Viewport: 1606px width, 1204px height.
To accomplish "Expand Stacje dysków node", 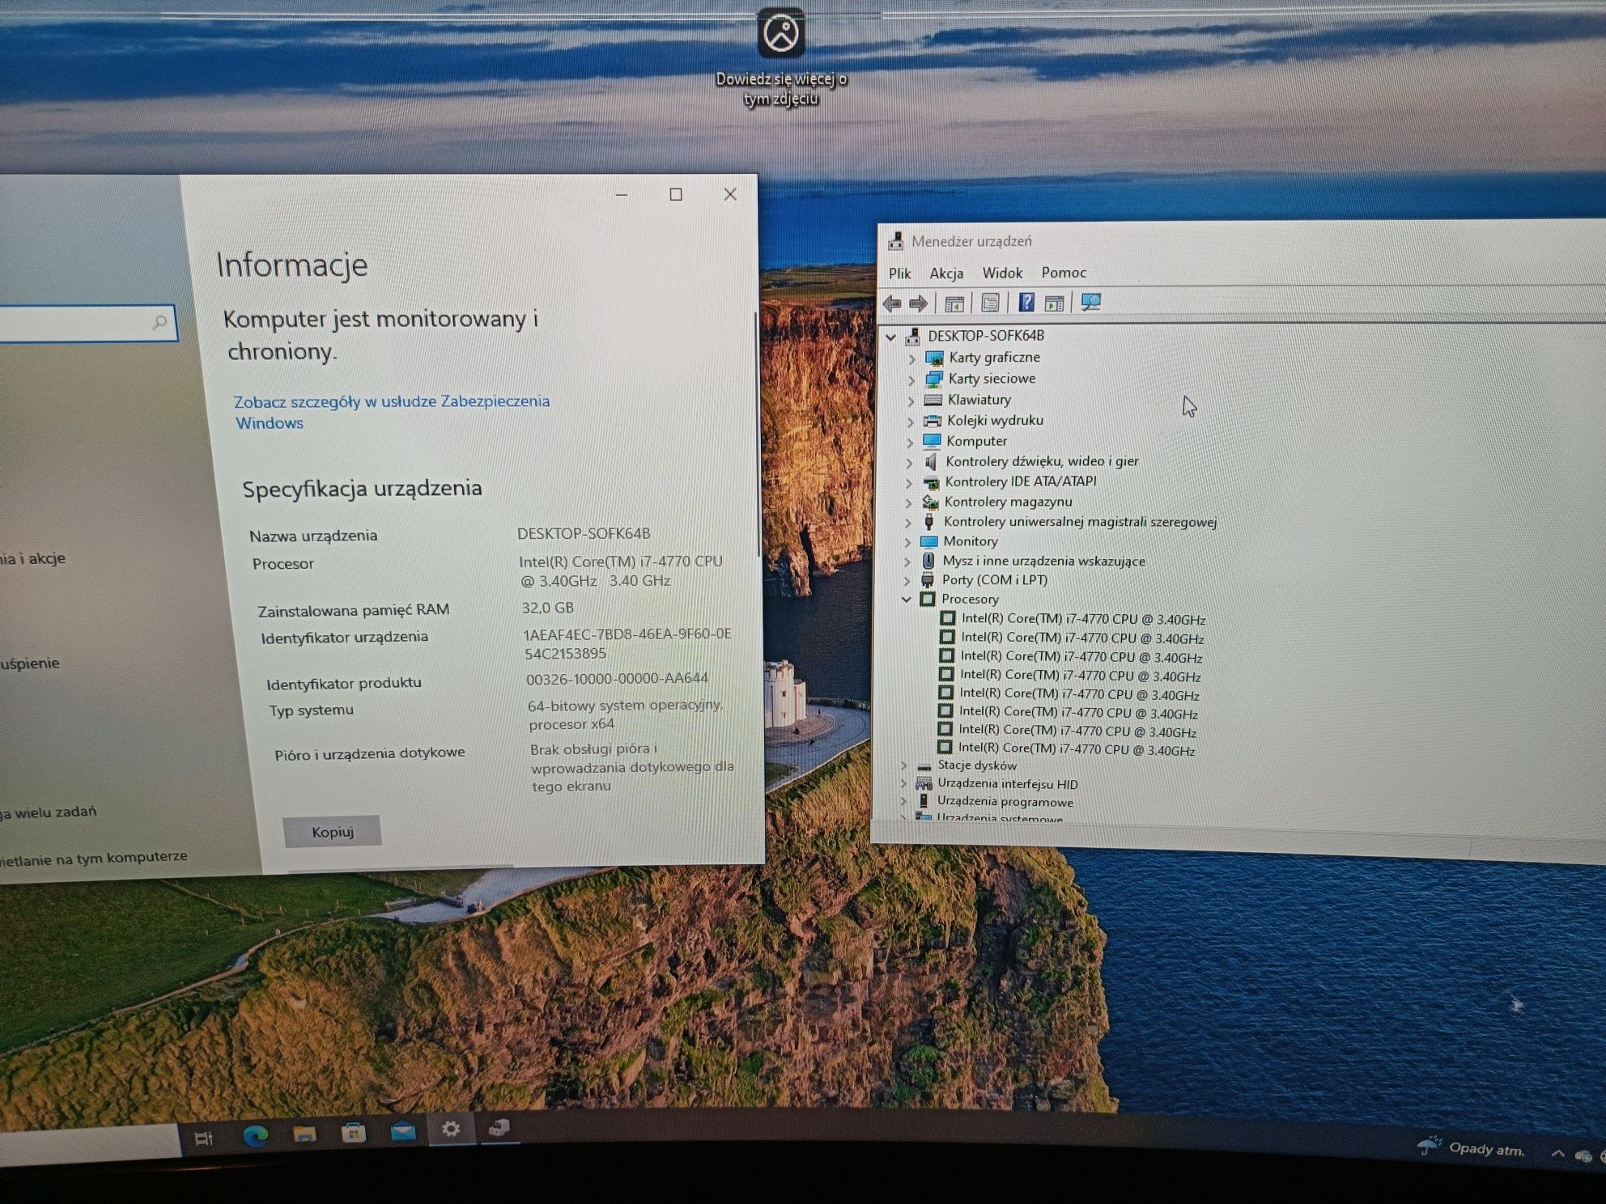I will point(904,765).
